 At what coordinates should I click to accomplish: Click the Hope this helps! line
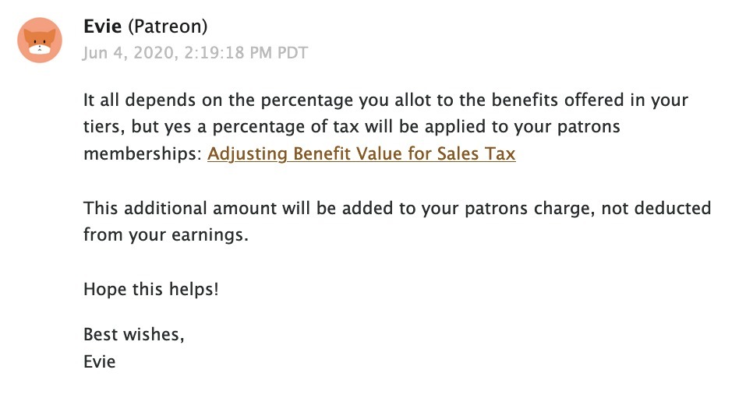click(x=150, y=290)
